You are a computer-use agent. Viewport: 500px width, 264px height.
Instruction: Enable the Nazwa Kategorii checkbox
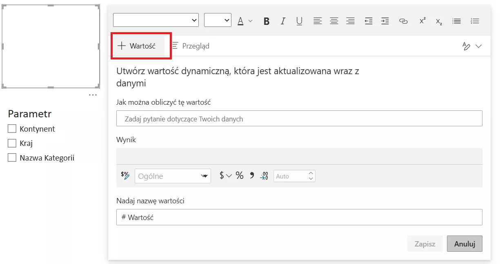12,158
